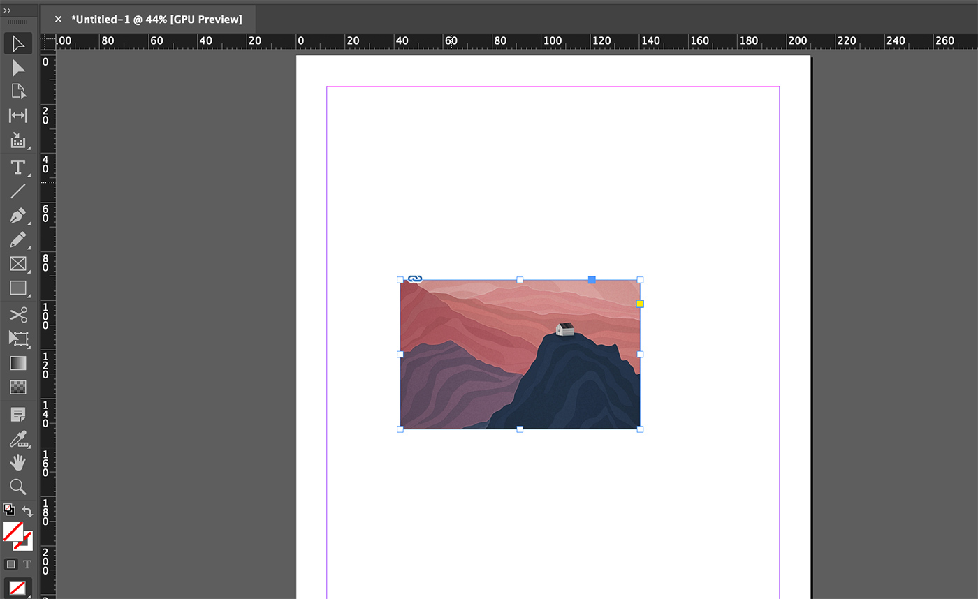Open the Apply None color button

point(18,588)
